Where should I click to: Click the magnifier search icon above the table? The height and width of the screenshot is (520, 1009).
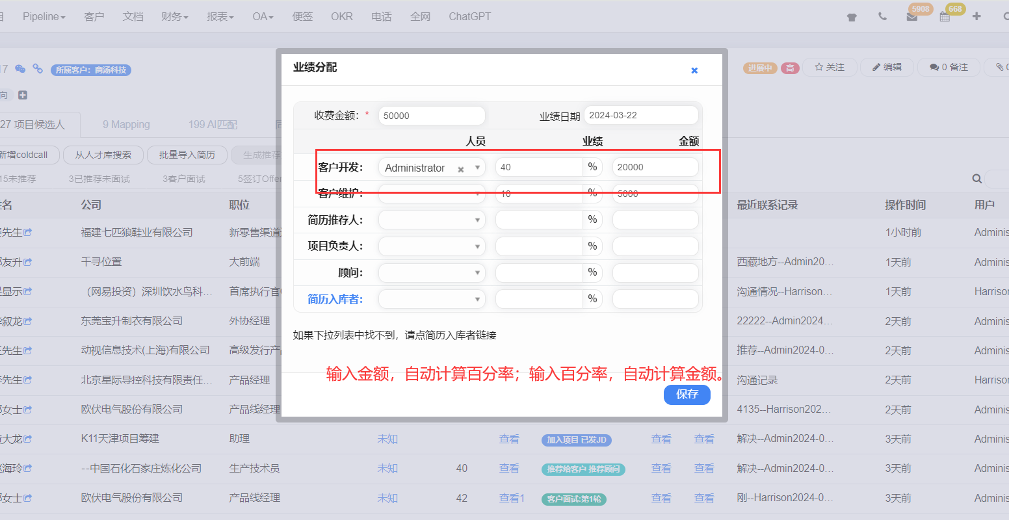coord(976,179)
